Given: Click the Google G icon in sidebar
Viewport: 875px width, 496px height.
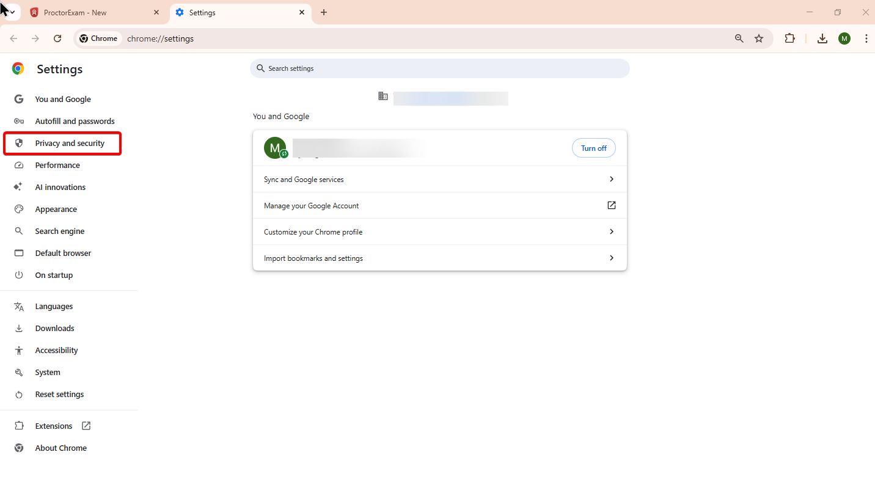Looking at the screenshot, I should 19,99.
